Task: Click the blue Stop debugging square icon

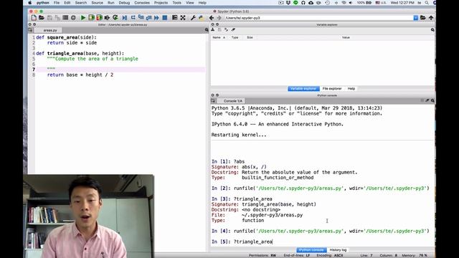Action: 165,18
